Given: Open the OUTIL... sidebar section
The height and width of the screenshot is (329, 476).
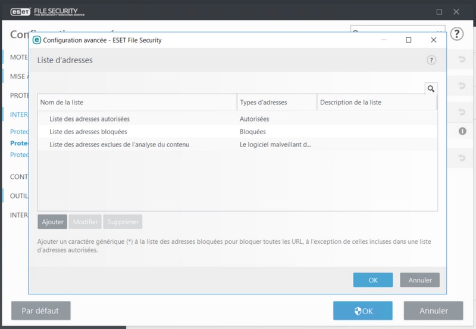Looking at the screenshot, I should coord(19,196).
